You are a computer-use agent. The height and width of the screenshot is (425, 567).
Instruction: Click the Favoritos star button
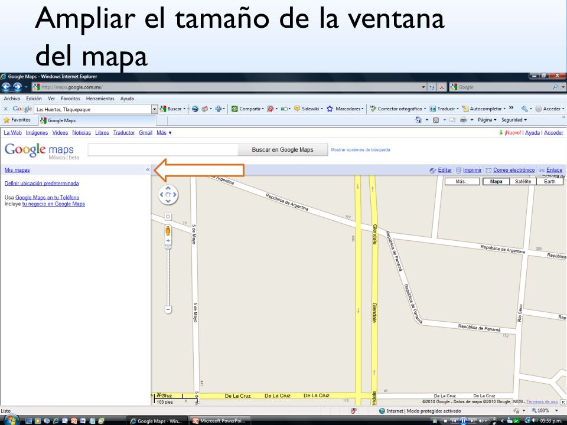pos(17,120)
